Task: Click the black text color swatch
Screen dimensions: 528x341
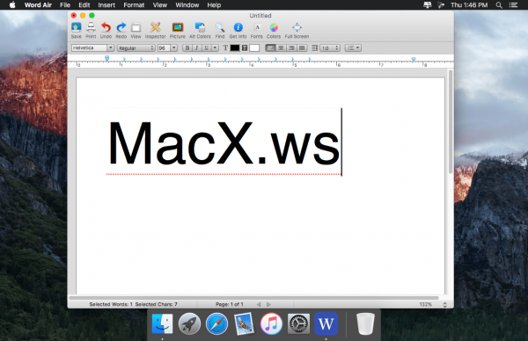Action: click(235, 48)
